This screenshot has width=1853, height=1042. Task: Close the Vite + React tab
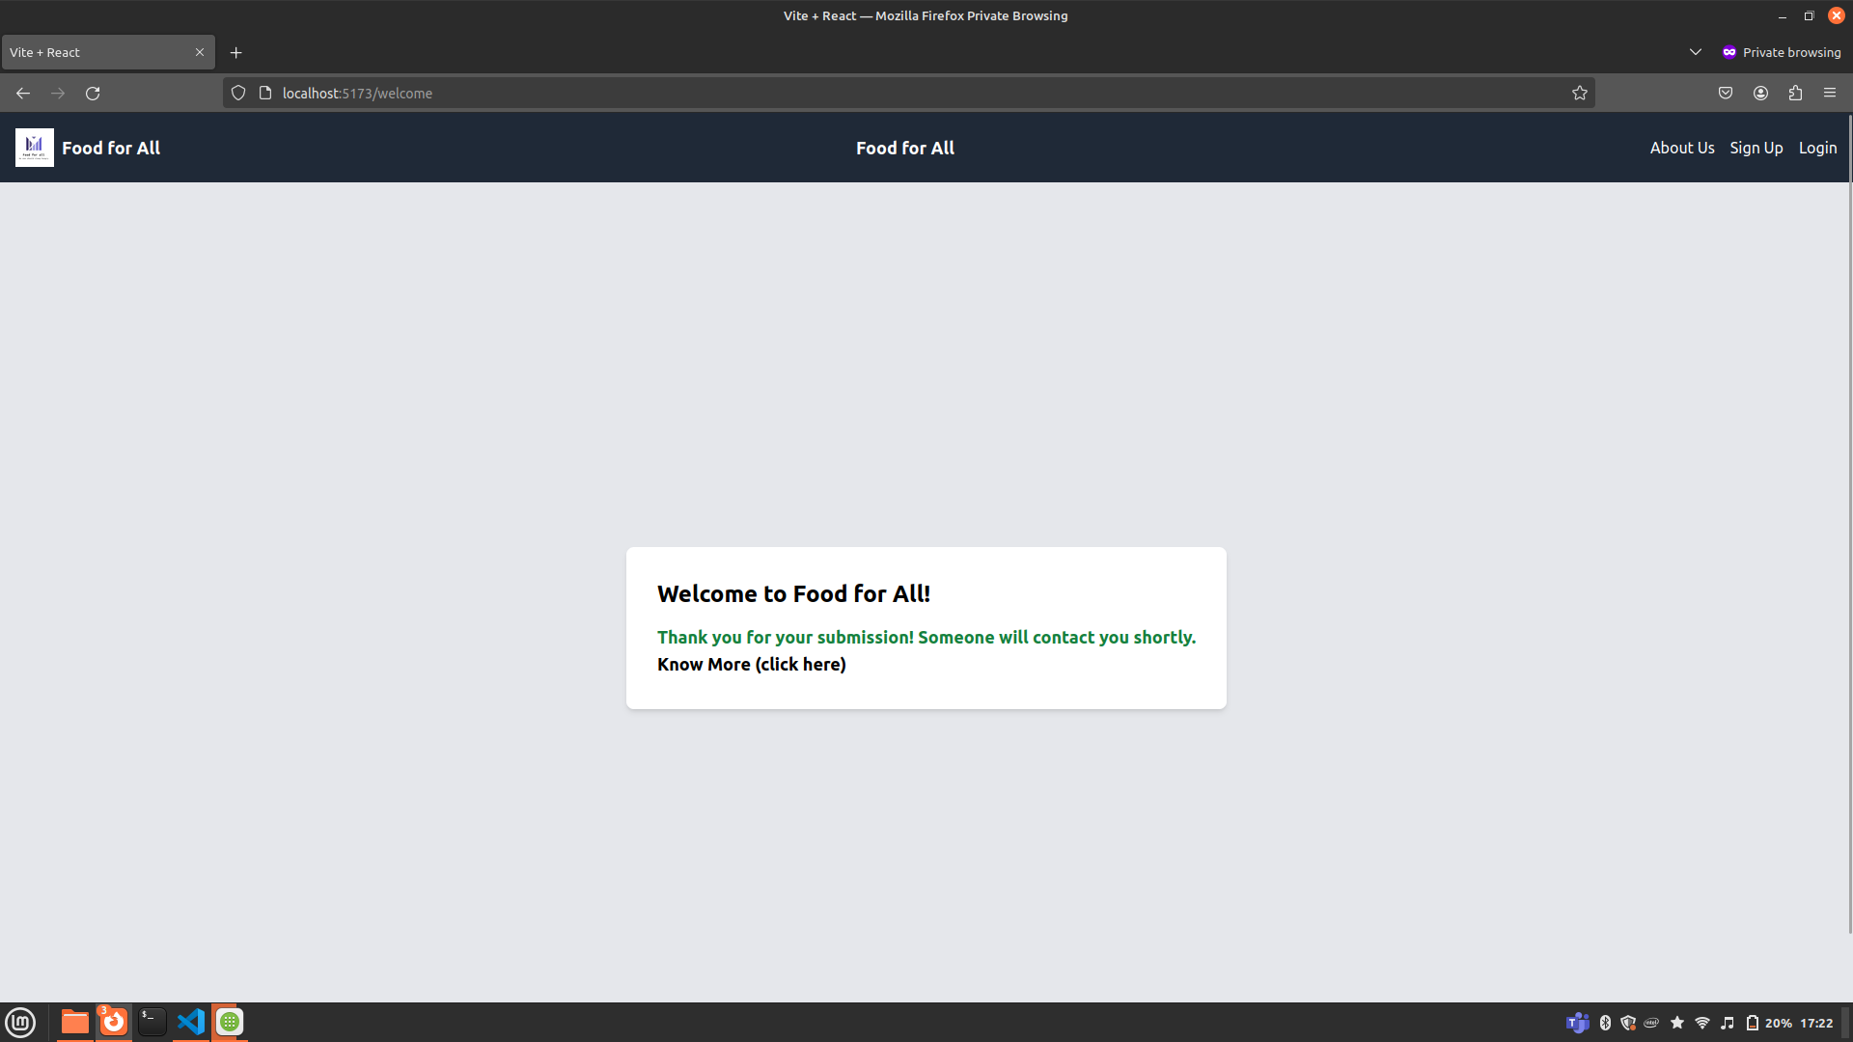click(200, 53)
